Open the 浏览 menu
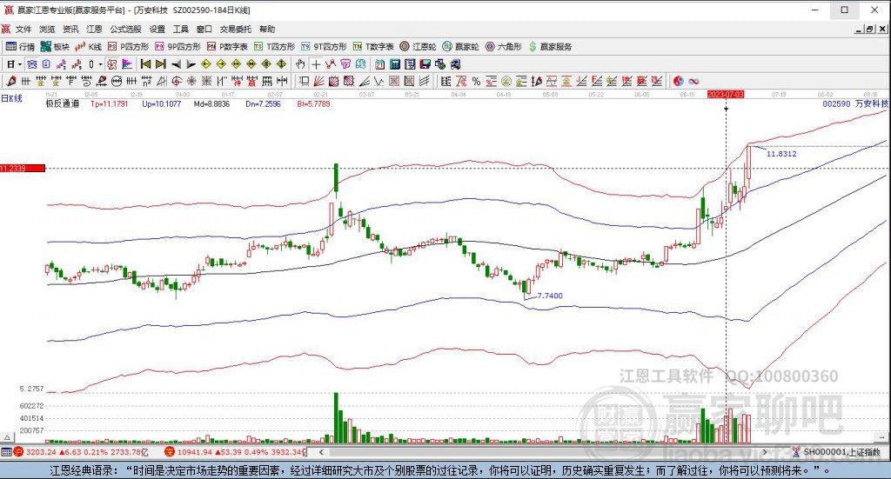Screen dimensions: 891x479 tap(47, 29)
